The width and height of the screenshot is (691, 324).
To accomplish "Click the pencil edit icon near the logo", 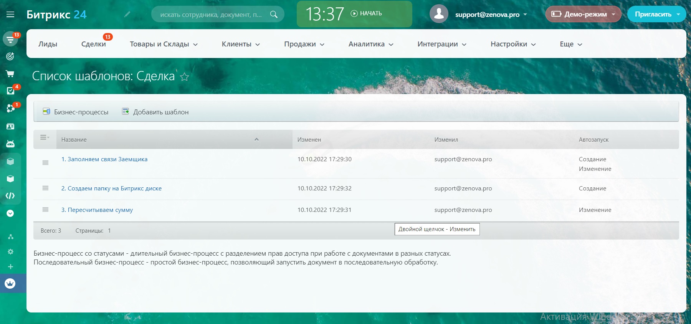I will [127, 14].
